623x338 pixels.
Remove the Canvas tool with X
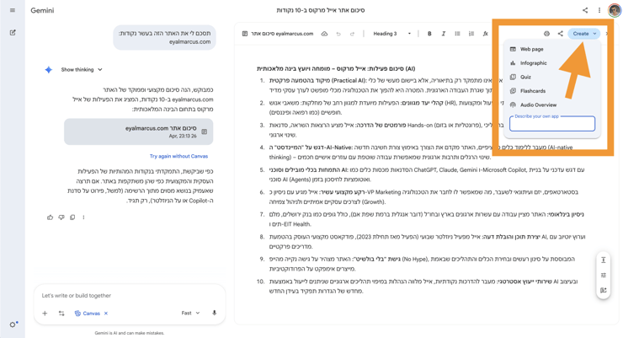106,314
